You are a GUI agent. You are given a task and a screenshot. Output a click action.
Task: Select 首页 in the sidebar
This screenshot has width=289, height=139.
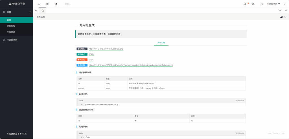tap(17, 20)
